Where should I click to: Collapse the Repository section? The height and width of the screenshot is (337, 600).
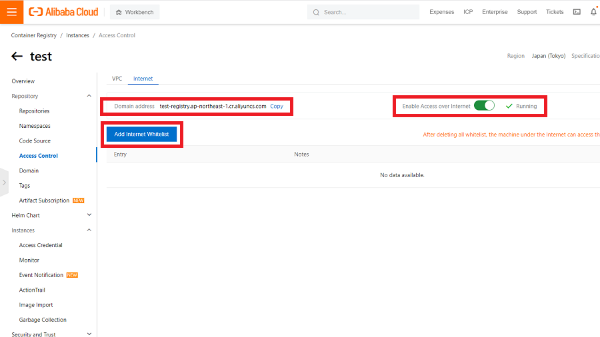89,96
